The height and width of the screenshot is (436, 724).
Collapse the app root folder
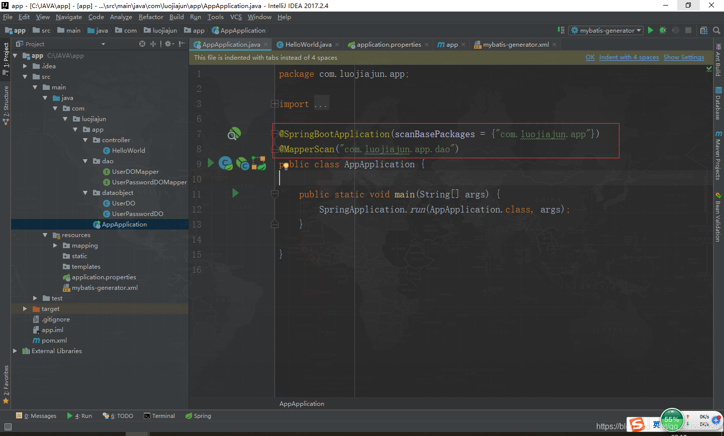(x=15, y=56)
